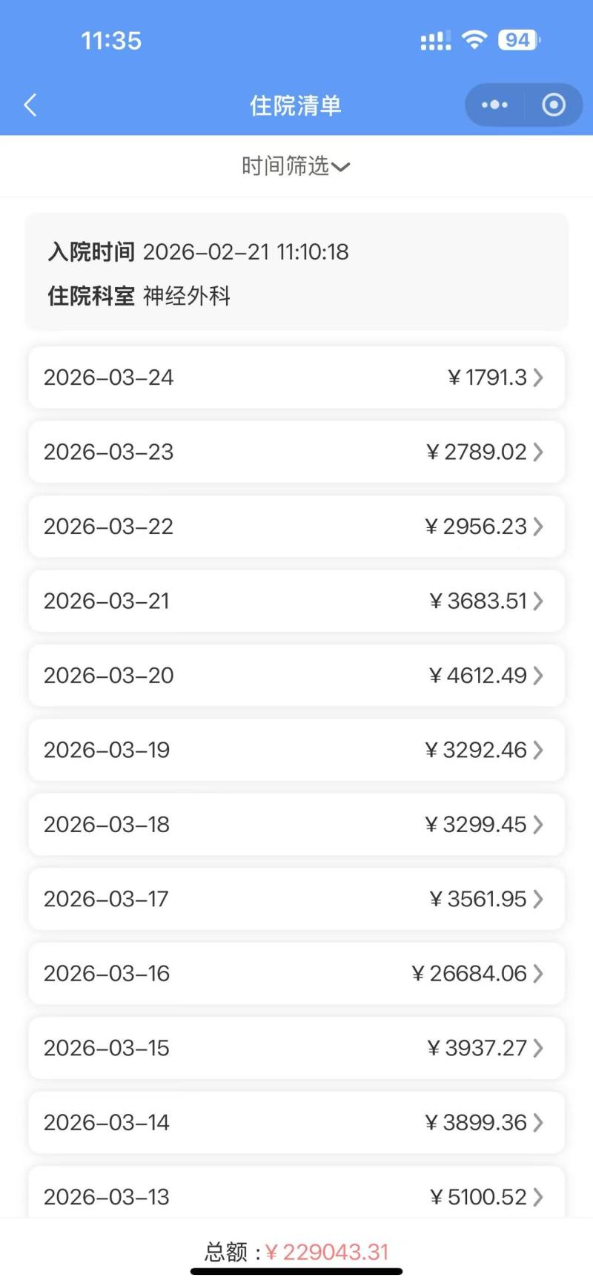Open the ¥3899.36 bill for 2026-03-14
The width and height of the screenshot is (593, 1286).
click(x=296, y=1122)
